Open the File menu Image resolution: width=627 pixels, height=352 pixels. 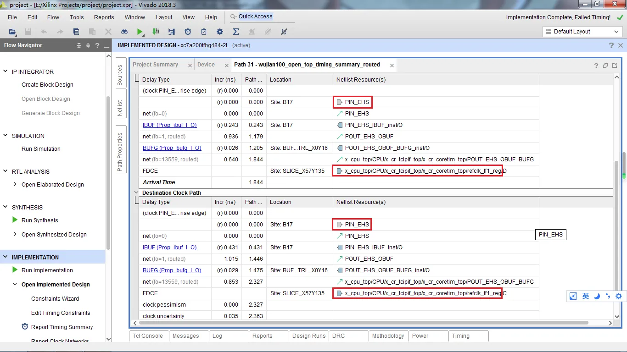12,17
